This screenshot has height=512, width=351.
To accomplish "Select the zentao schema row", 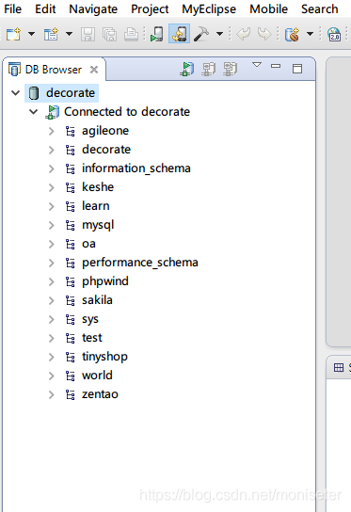I will tap(100, 394).
